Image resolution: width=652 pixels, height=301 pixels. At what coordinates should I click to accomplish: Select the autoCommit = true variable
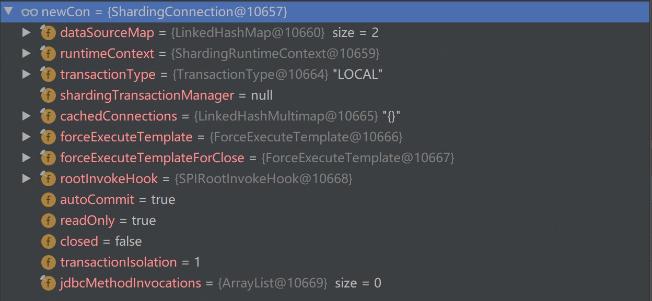[118, 200]
